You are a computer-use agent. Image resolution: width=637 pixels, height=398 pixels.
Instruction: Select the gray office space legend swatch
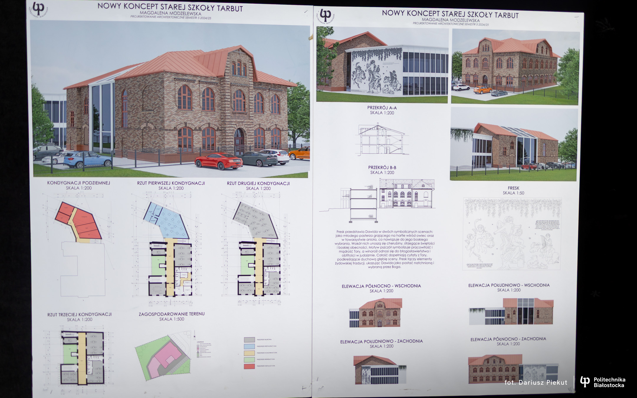point(249,340)
